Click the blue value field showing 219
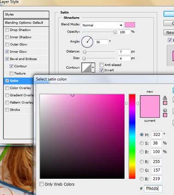This screenshot has height=195, width=174. (x=156, y=179)
